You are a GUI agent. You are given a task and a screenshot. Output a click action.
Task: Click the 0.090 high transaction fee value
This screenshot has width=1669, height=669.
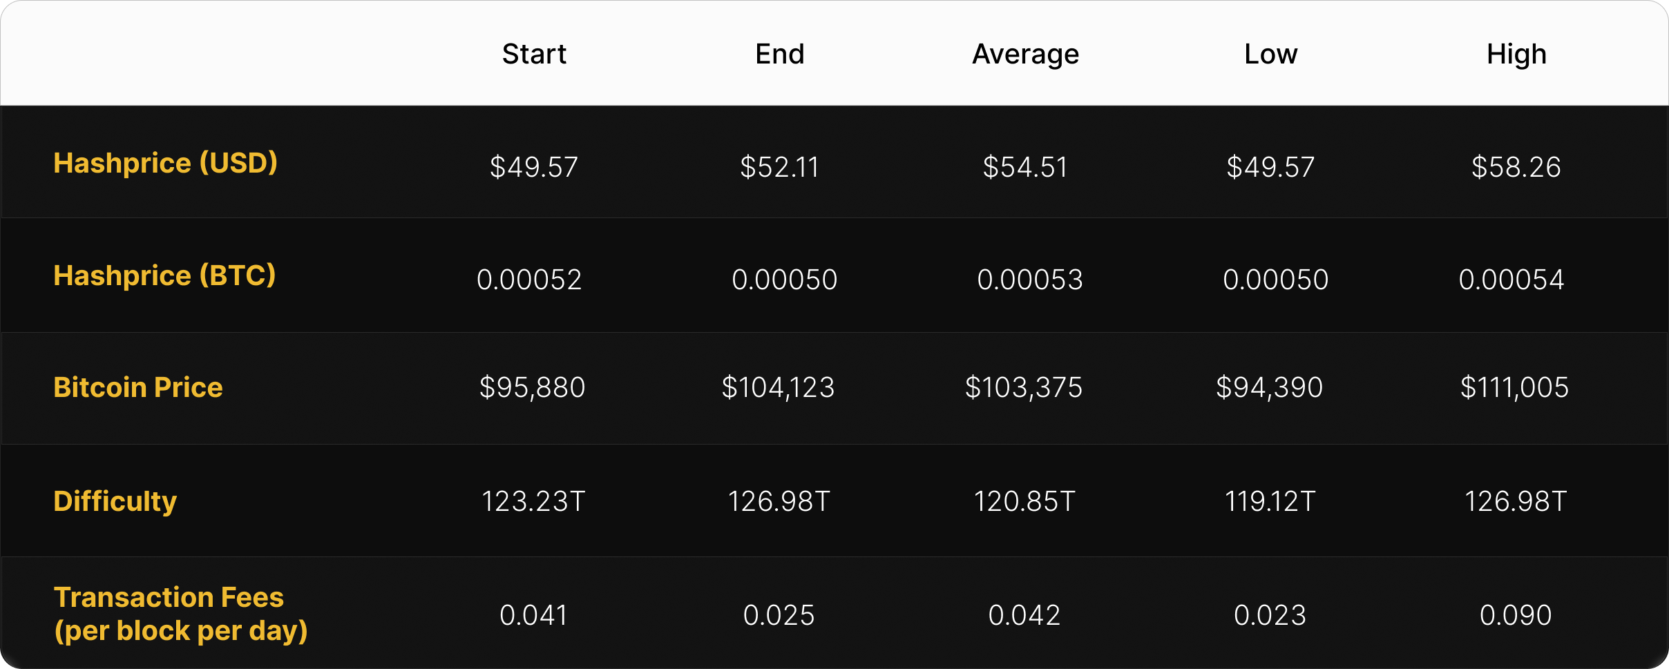tap(1516, 614)
